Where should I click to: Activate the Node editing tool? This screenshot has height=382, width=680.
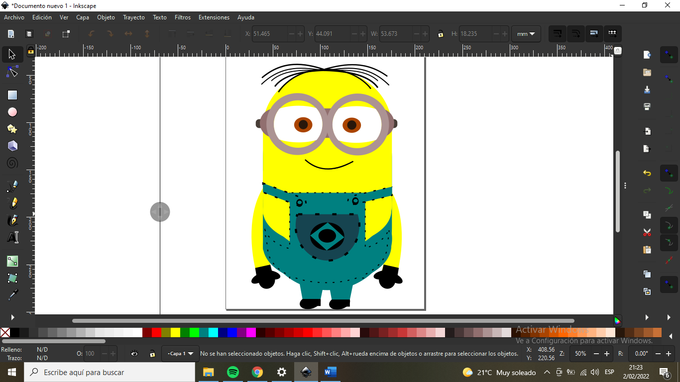pos(12,72)
